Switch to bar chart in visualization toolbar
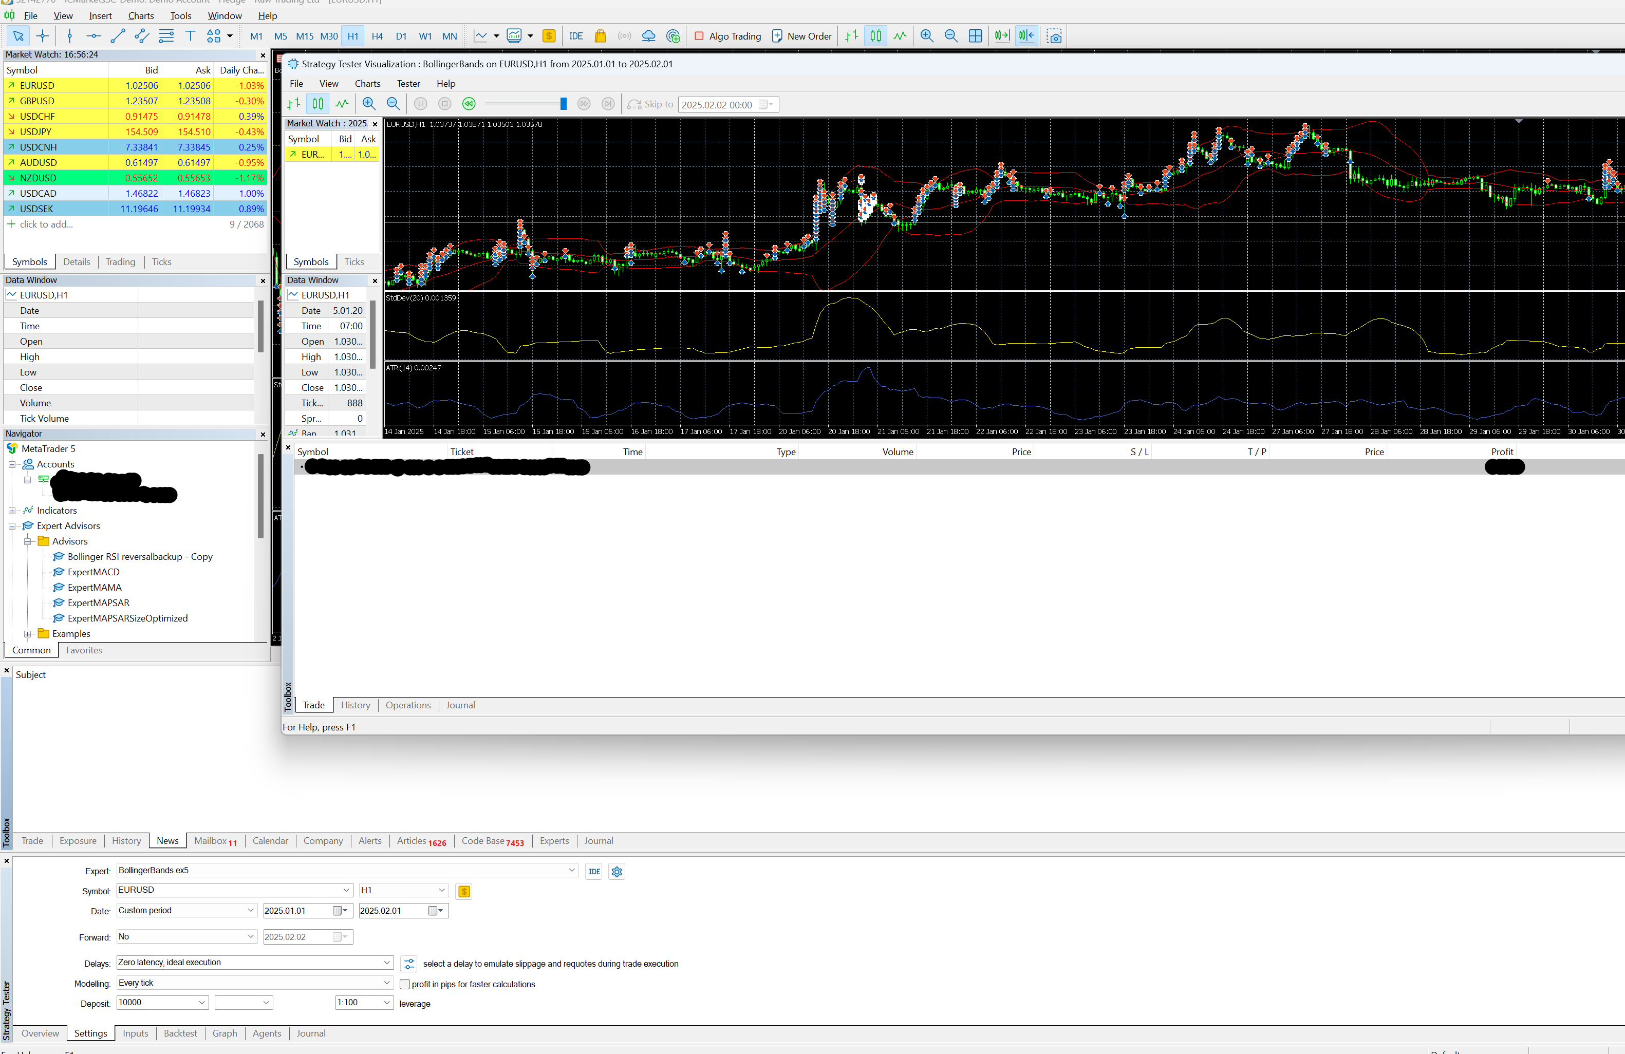 point(294,104)
